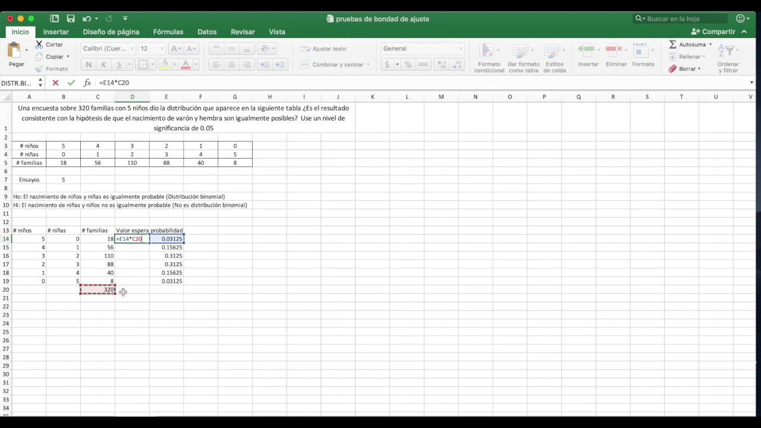This screenshot has height=428, width=761.
Task: Click the percent style icon
Action: click(x=408, y=64)
